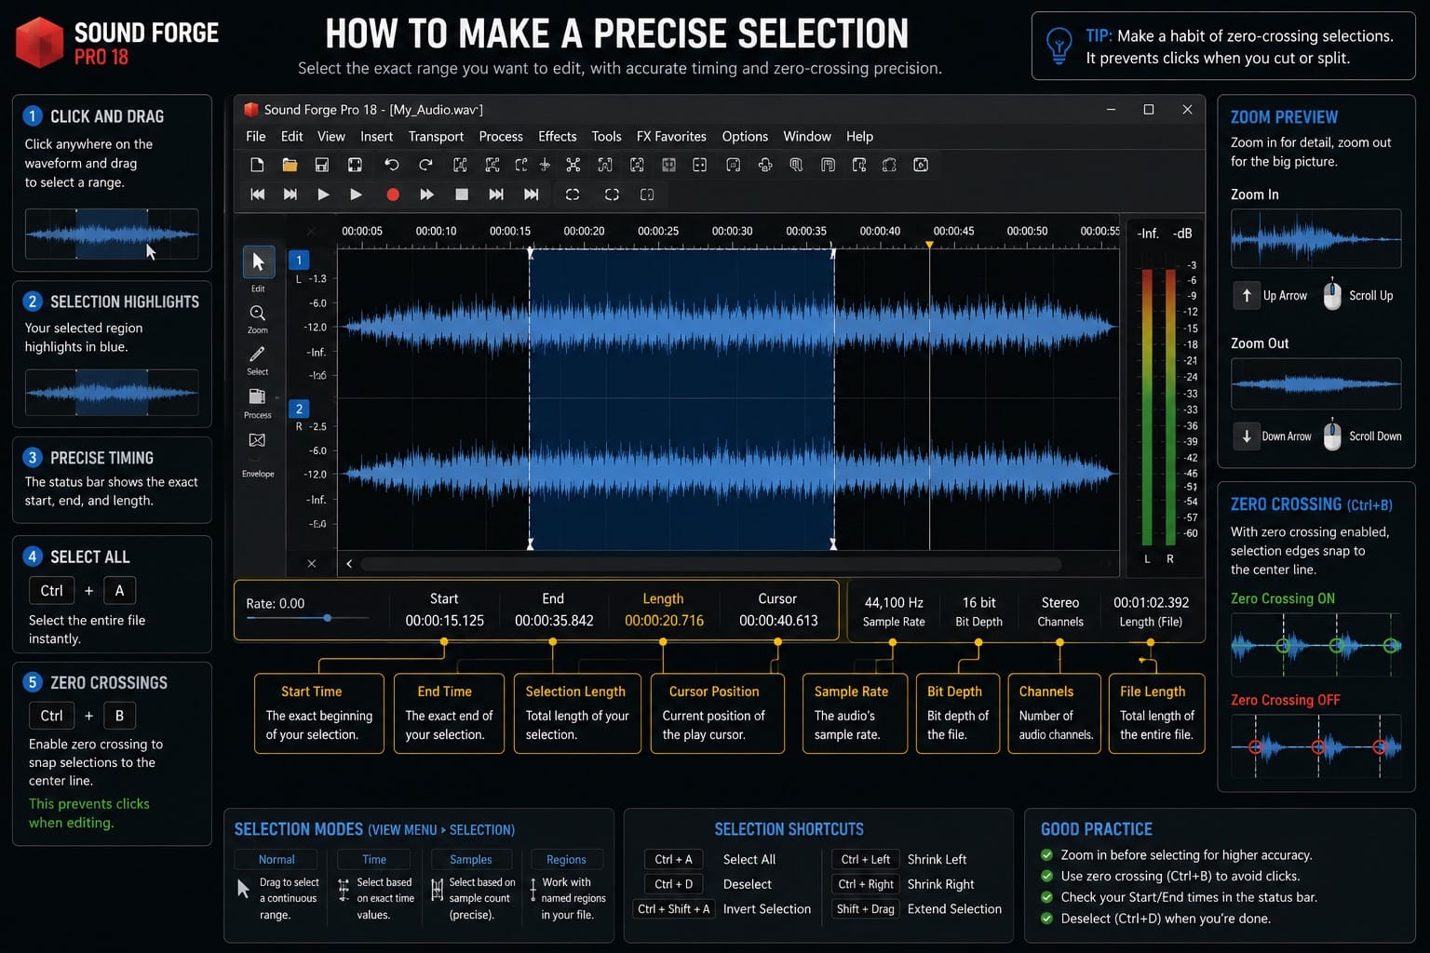
Task: Open the Edit menu
Action: tap(291, 136)
